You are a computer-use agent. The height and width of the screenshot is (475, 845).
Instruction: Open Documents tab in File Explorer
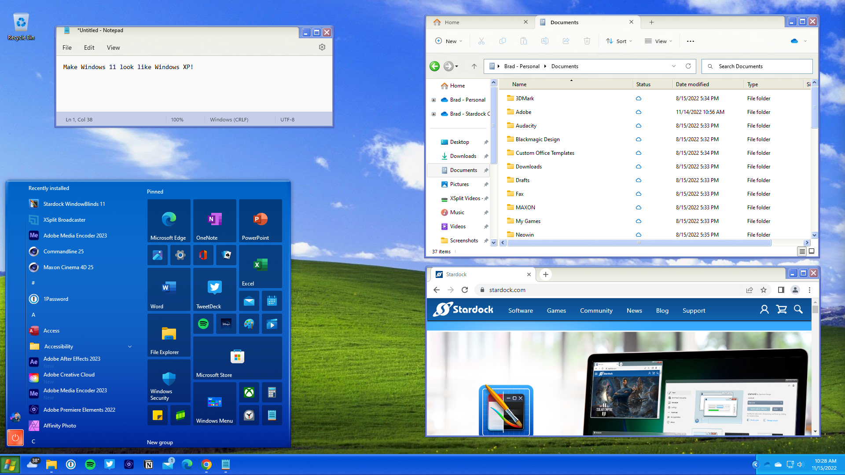584,22
